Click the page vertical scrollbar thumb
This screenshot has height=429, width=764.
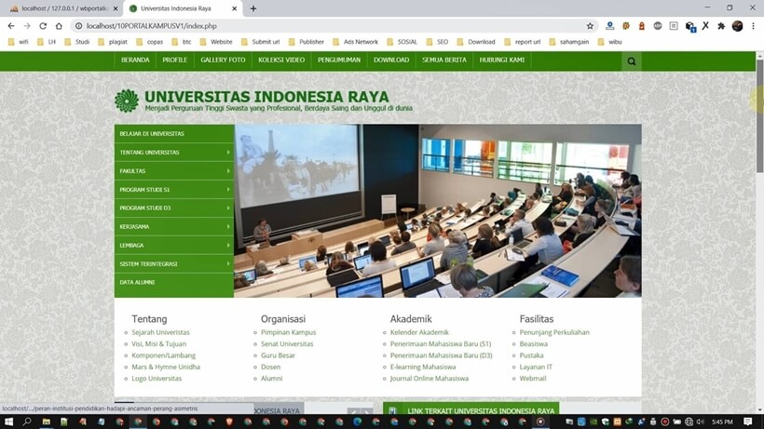coord(759,115)
